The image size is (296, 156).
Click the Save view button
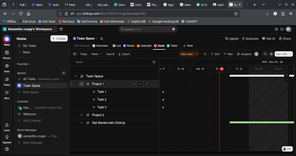187,54
